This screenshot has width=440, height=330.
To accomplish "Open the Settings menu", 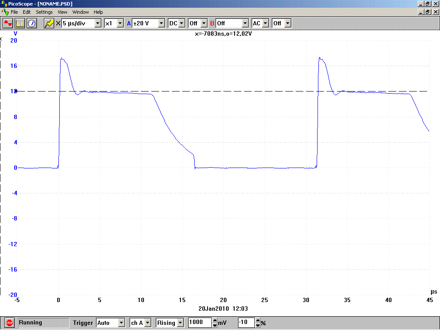I will 44,12.
